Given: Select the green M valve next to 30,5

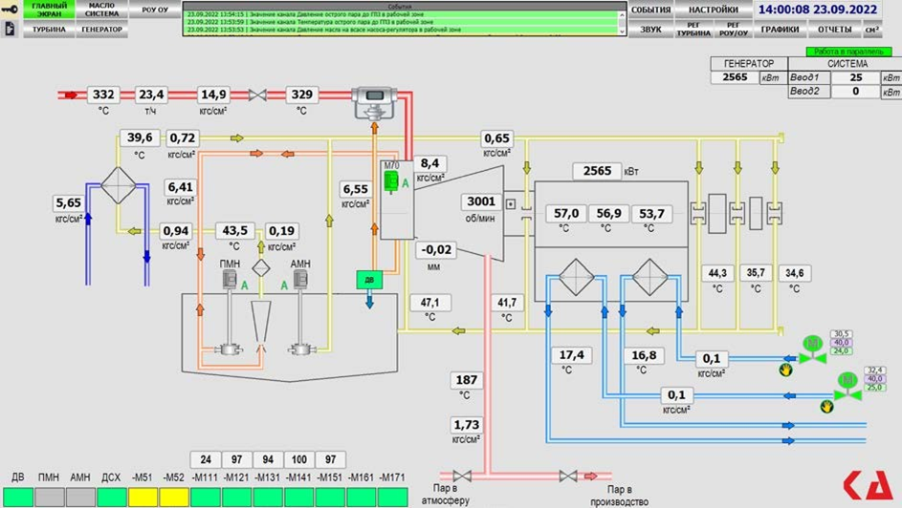Looking at the screenshot, I should (x=813, y=349).
